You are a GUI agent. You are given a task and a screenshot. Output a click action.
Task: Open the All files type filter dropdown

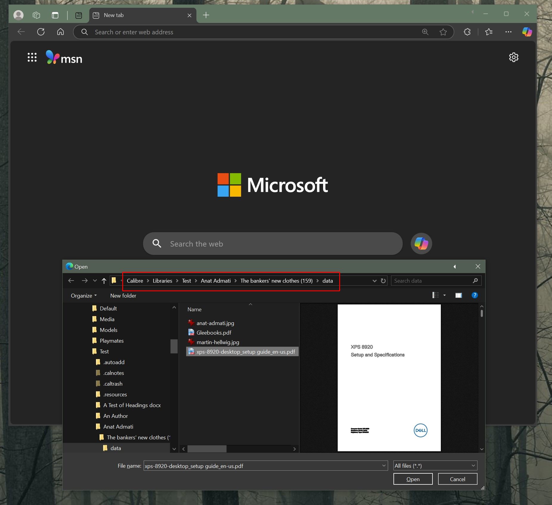(435, 466)
